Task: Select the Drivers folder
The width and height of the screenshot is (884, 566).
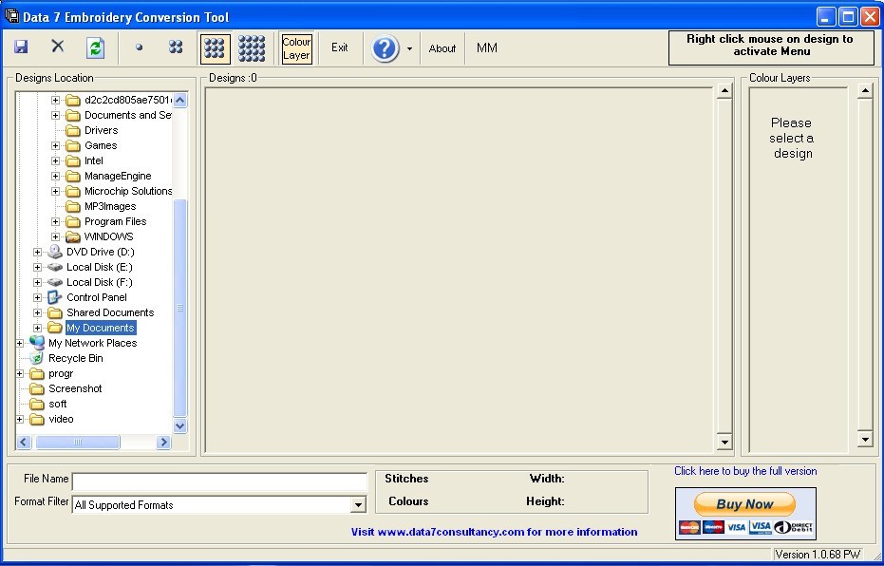Action: [101, 130]
